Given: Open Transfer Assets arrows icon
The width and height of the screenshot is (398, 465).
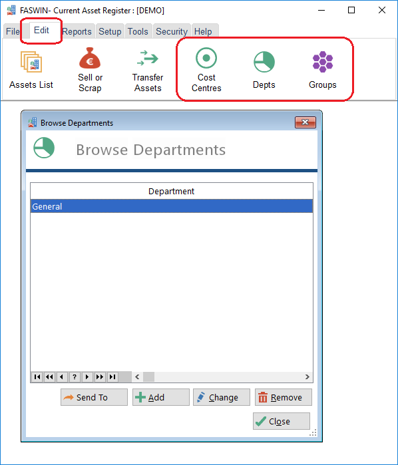Looking at the screenshot, I should tap(148, 58).
